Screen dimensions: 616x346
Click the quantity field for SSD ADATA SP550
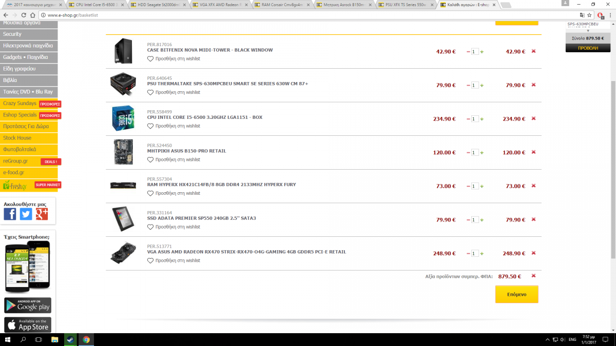coord(475,220)
